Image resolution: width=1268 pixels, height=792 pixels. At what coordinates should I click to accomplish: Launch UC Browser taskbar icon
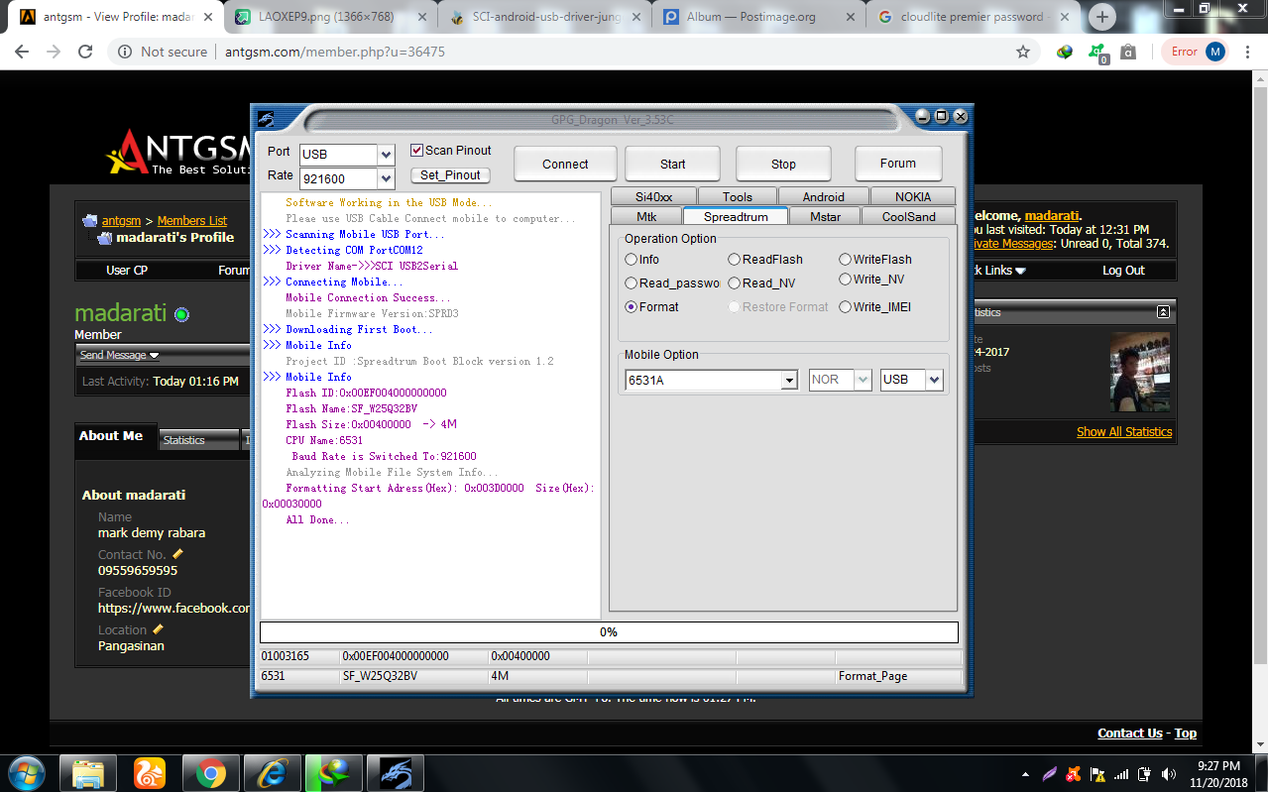click(150, 773)
